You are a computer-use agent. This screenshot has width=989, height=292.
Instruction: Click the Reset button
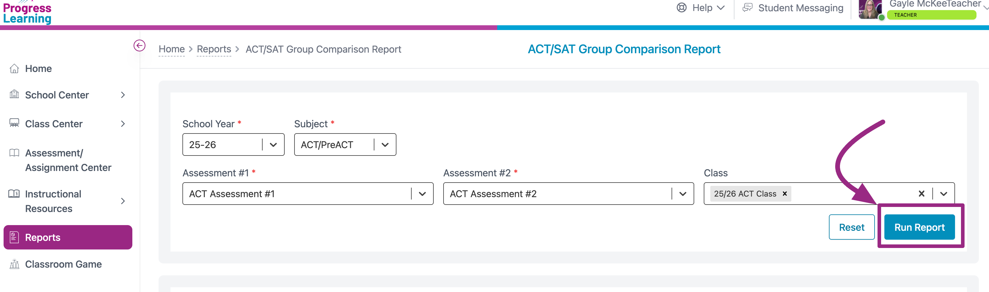point(851,227)
